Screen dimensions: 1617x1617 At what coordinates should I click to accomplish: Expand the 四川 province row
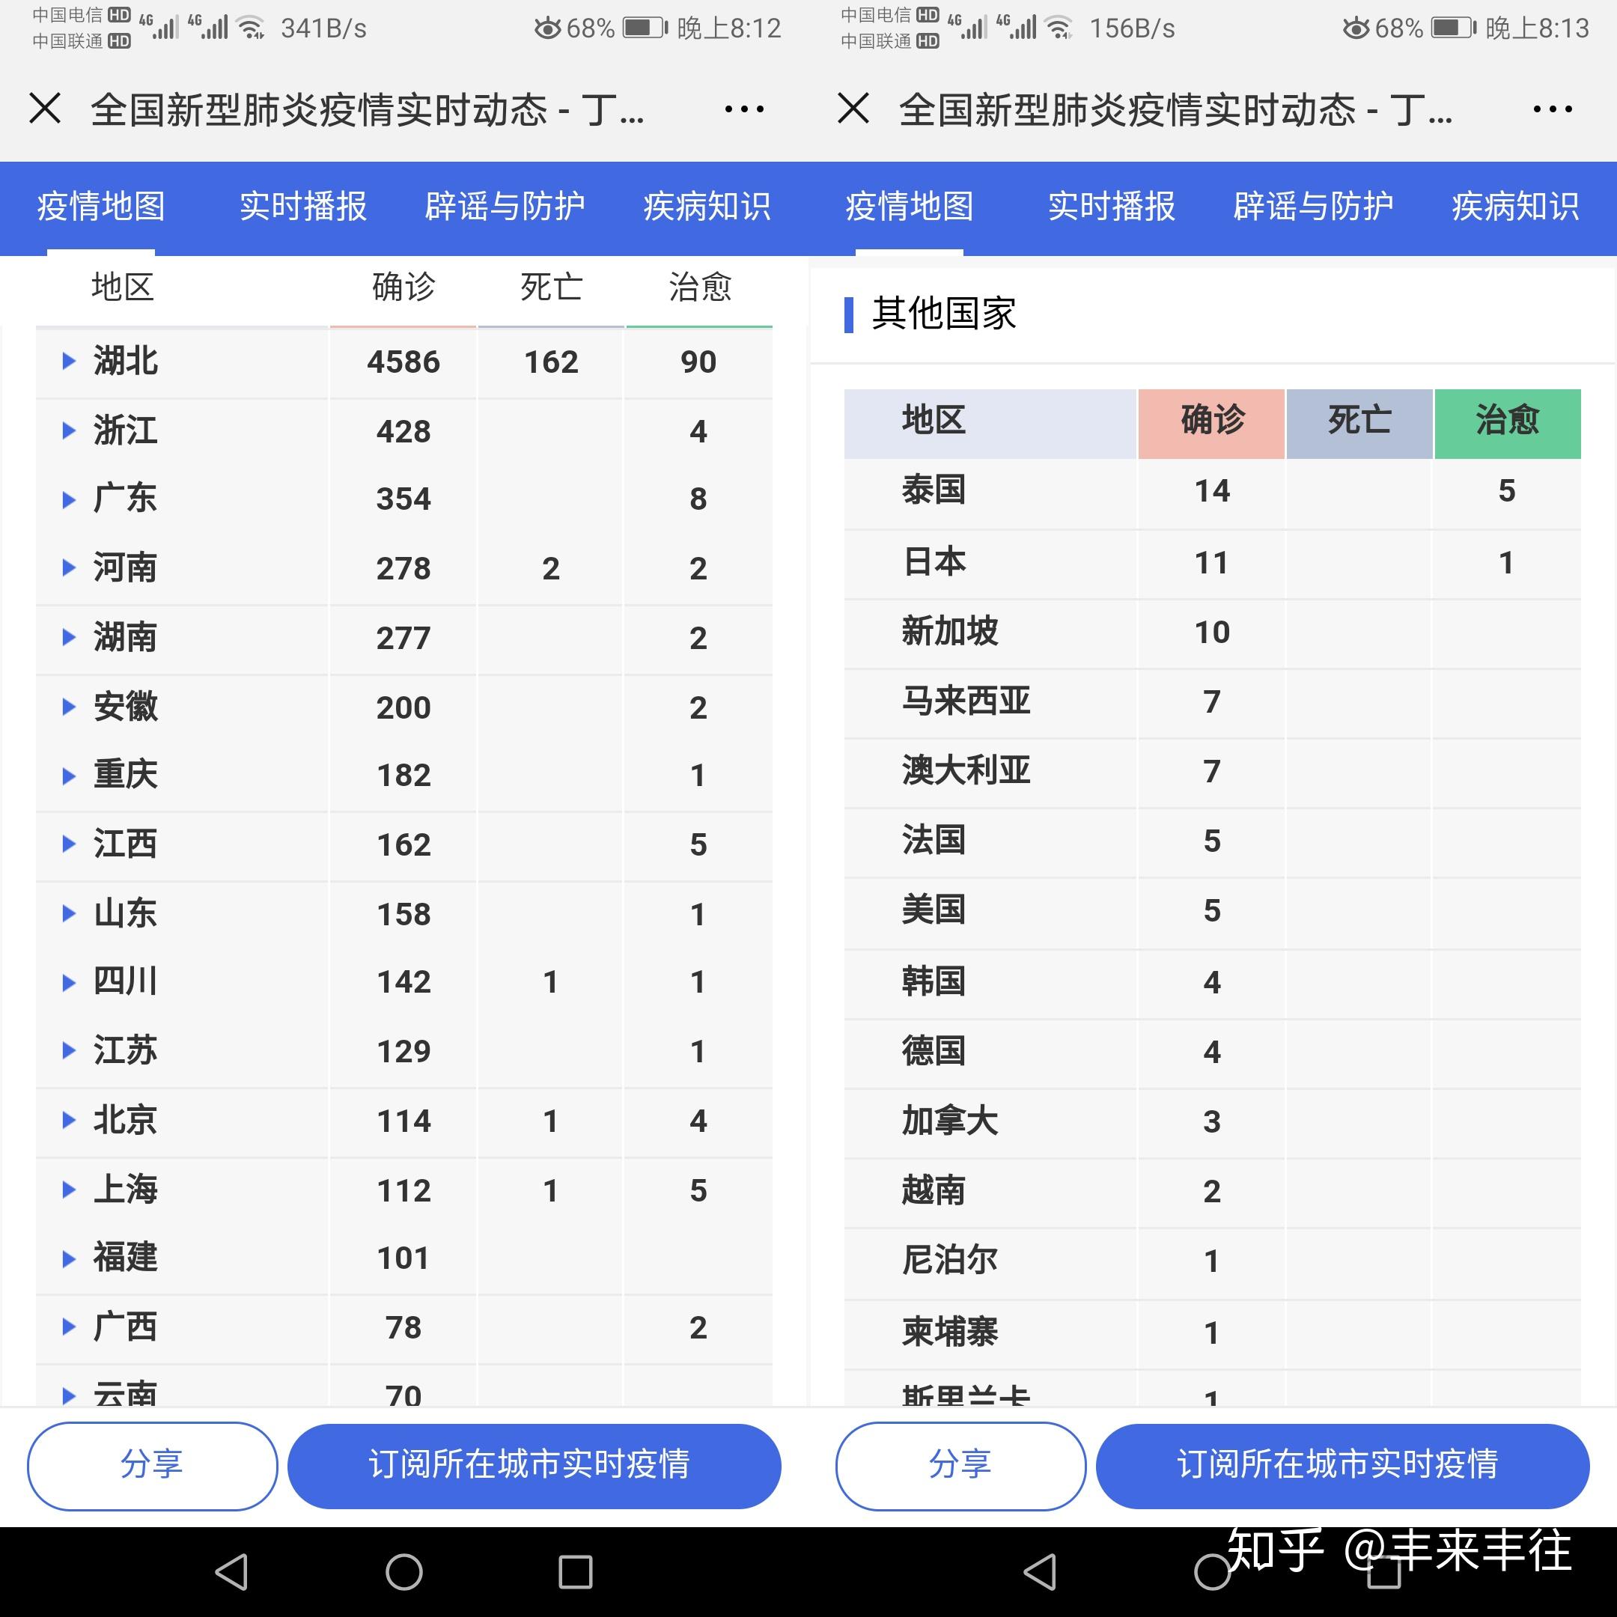click(x=69, y=981)
